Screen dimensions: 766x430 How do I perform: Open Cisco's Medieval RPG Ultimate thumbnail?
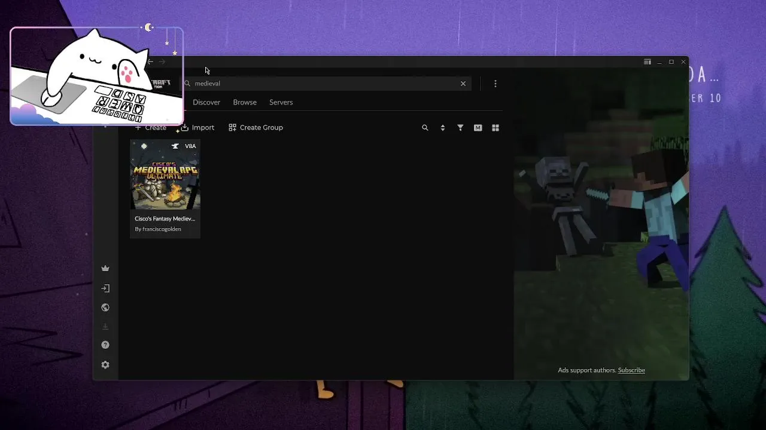pos(165,175)
